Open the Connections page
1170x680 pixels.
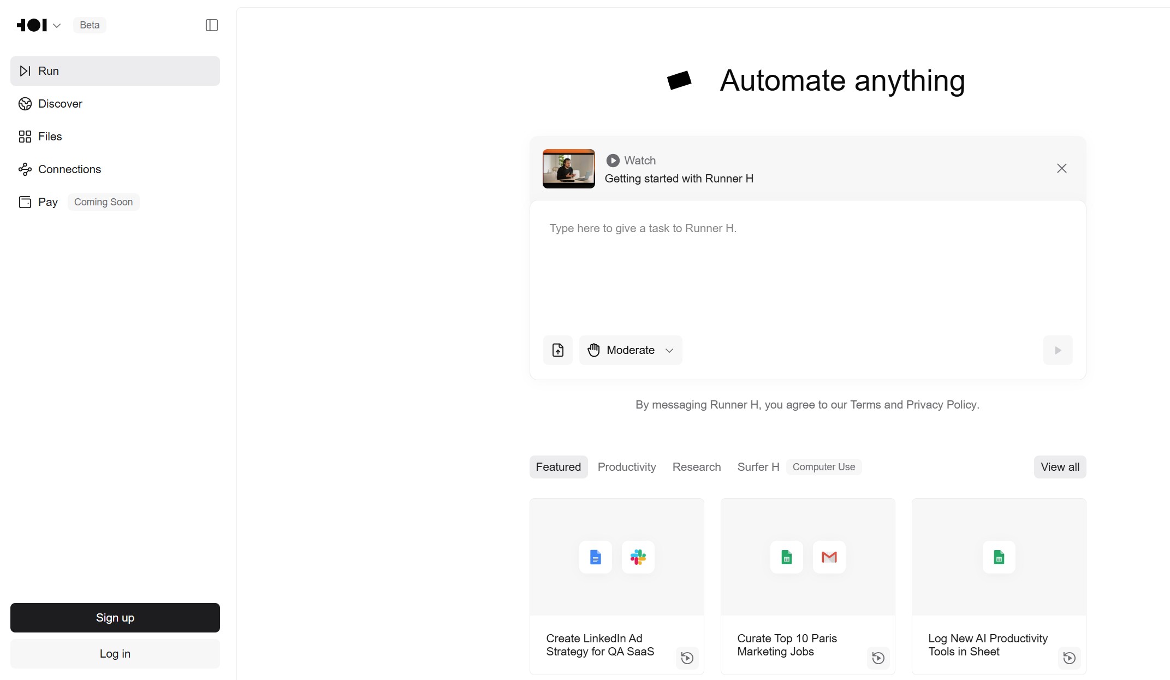[115, 169]
